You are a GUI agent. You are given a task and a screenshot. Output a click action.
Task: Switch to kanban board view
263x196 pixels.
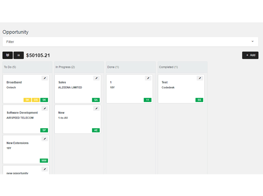pos(8,55)
